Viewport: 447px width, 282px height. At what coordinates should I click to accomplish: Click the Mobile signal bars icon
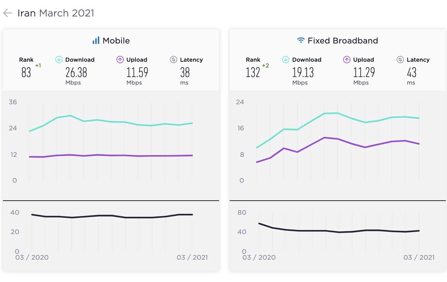96,41
